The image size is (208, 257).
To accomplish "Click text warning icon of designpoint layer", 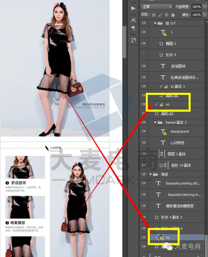I will click(x=163, y=132).
